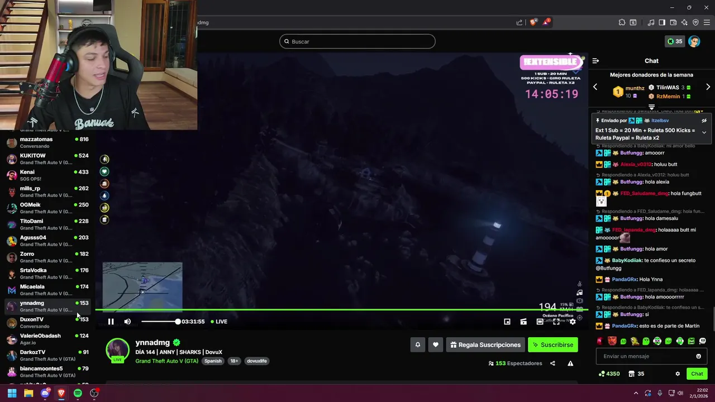
Task: Open video player settings gear
Action: point(573,322)
